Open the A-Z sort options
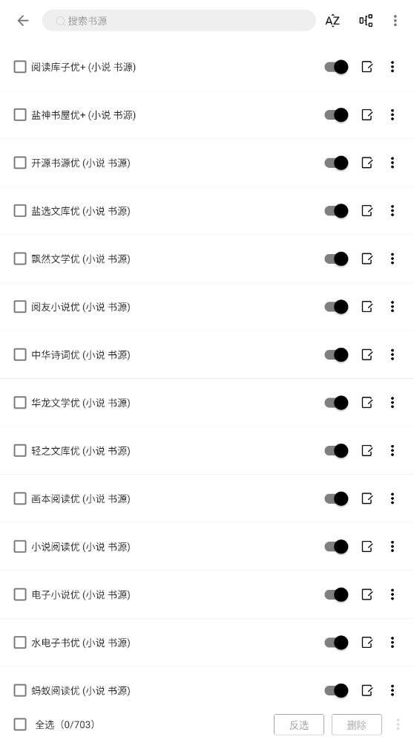414x740 pixels. pyautogui.click(x=332, y=20)
